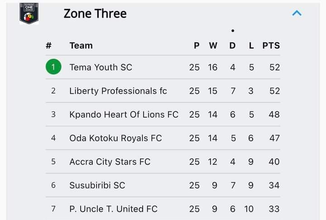This screenshot has height=220, width=326.
Task: Click Tema Youth SC's 52 points value
Action: [275, 67]
